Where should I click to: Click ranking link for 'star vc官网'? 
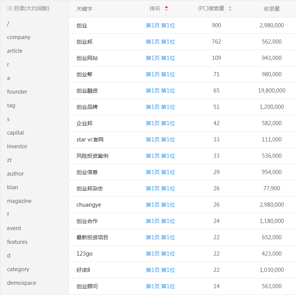click(160, 140)
